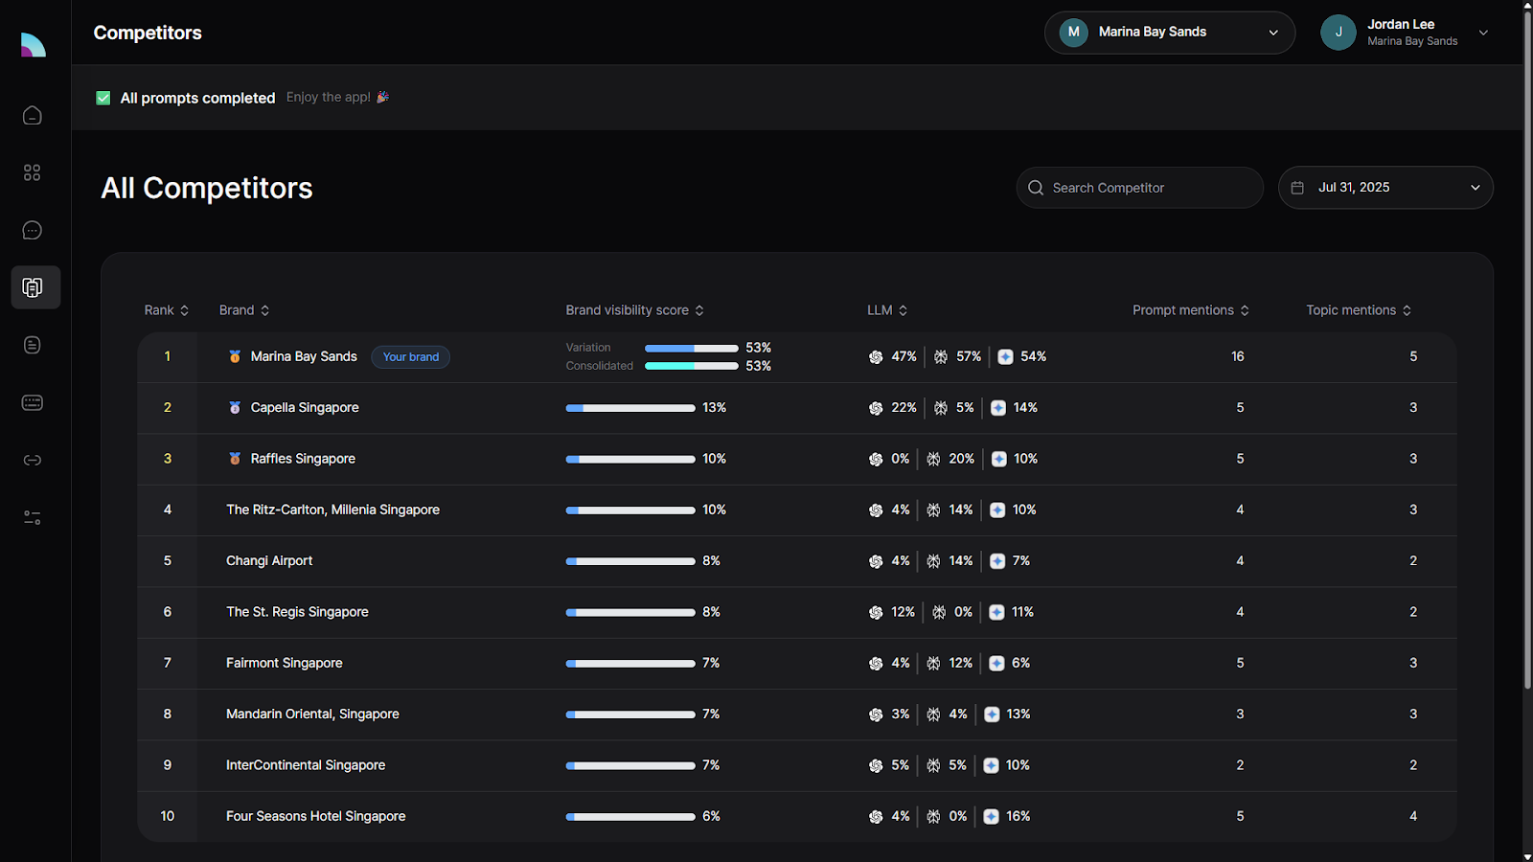This screenshot has width=1533, height=862.
Task: Click rank number 10 cell
Action: coord(168,817)
